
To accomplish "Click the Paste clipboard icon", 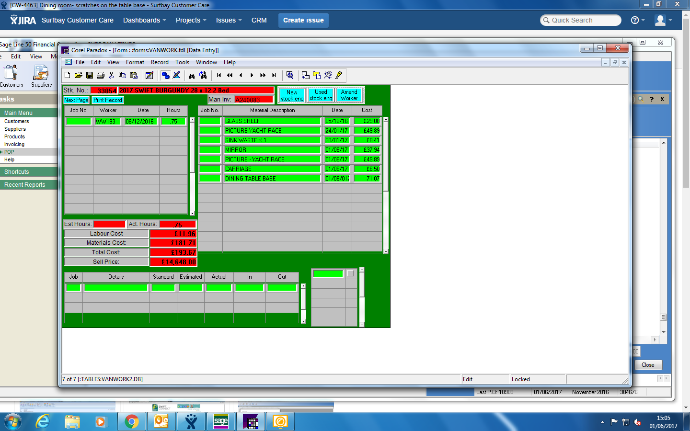I will (x=134, y=75).
